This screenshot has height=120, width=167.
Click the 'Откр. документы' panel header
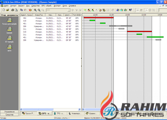(9, 15)
